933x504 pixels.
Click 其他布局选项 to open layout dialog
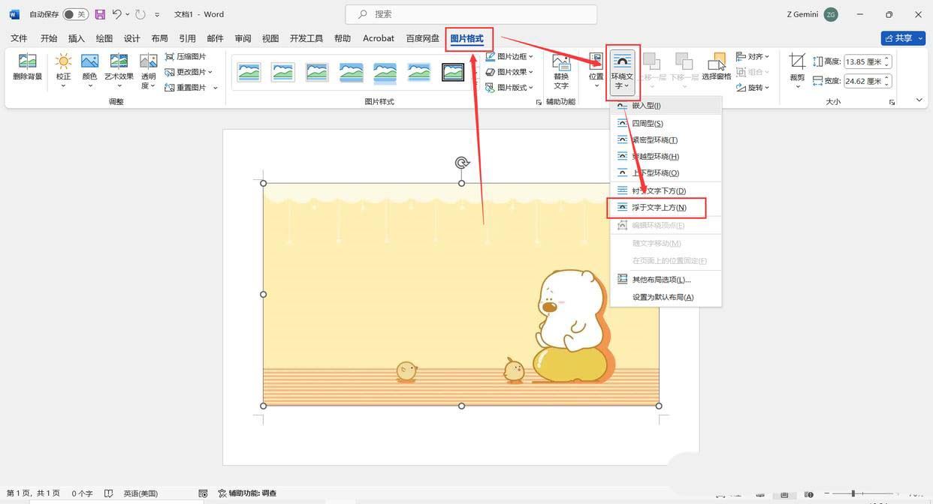click(661, 279)
